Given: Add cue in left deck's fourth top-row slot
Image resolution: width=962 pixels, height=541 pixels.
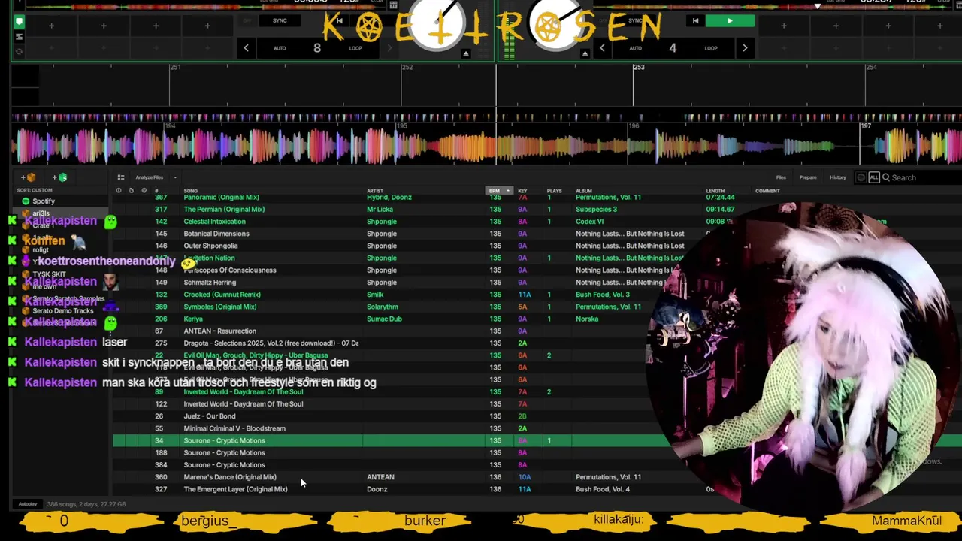Looking at the screenshot, I should point(207,26).
